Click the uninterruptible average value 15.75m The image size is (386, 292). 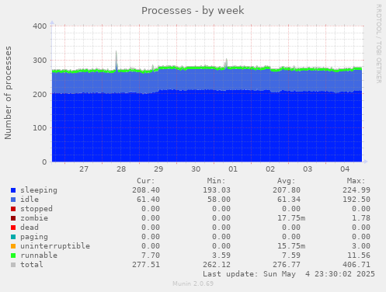pos(291,246)
